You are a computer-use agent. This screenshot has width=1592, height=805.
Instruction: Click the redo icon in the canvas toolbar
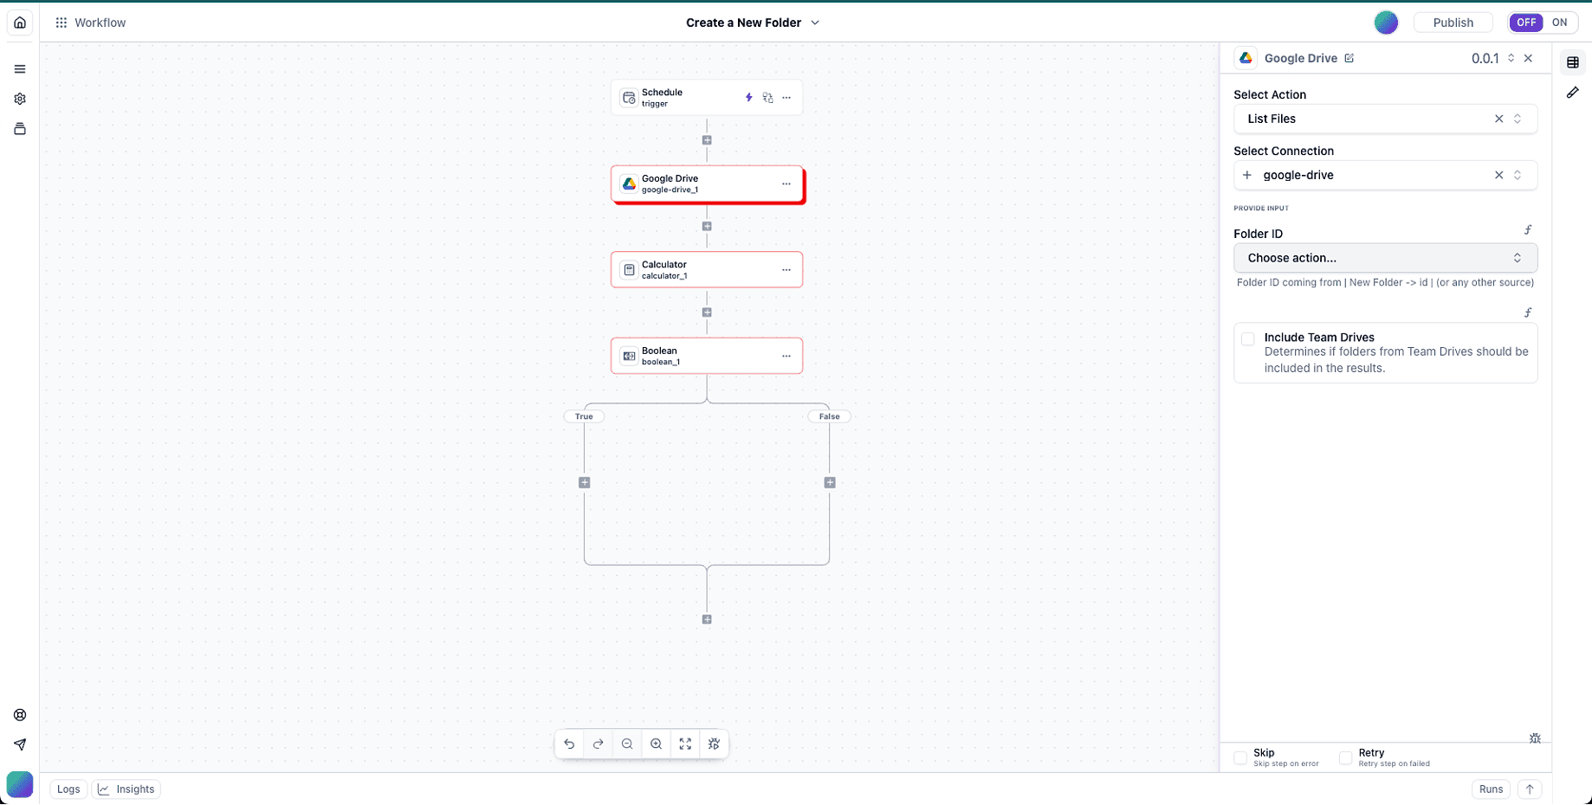coord(599,744)
